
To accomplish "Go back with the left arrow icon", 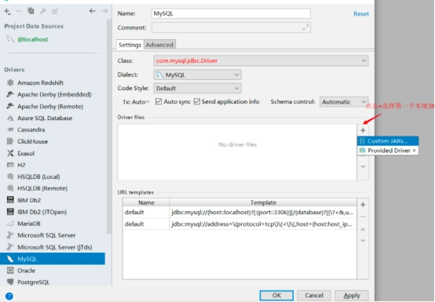I will pyautogui.click(x=93, y=11).
